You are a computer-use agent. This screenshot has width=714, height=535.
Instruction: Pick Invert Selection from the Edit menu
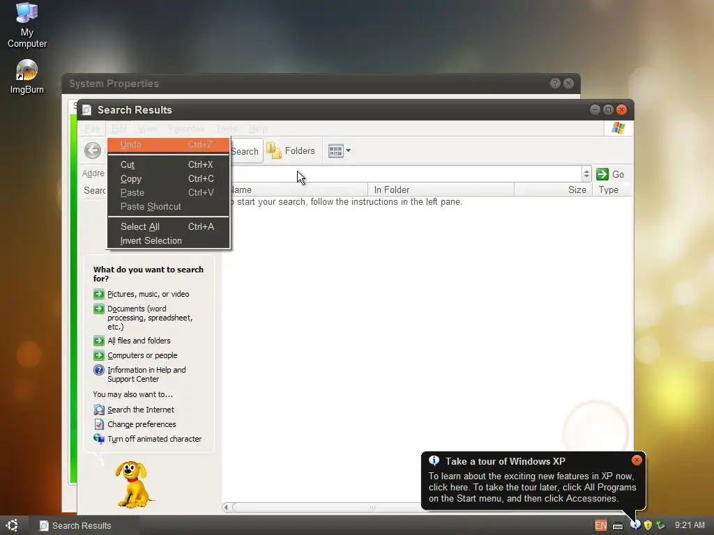click(x=168, y=240)
